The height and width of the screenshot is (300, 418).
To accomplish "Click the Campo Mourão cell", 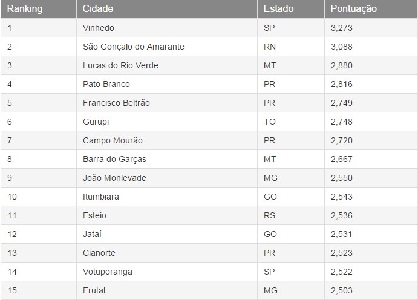I will 167,140.
